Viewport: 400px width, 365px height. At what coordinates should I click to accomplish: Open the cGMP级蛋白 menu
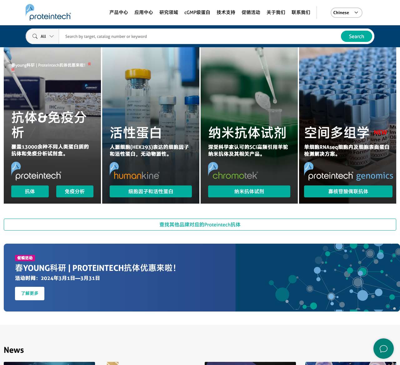click(197, 13)
